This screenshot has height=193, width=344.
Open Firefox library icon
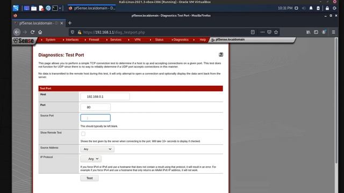(308, 32)
